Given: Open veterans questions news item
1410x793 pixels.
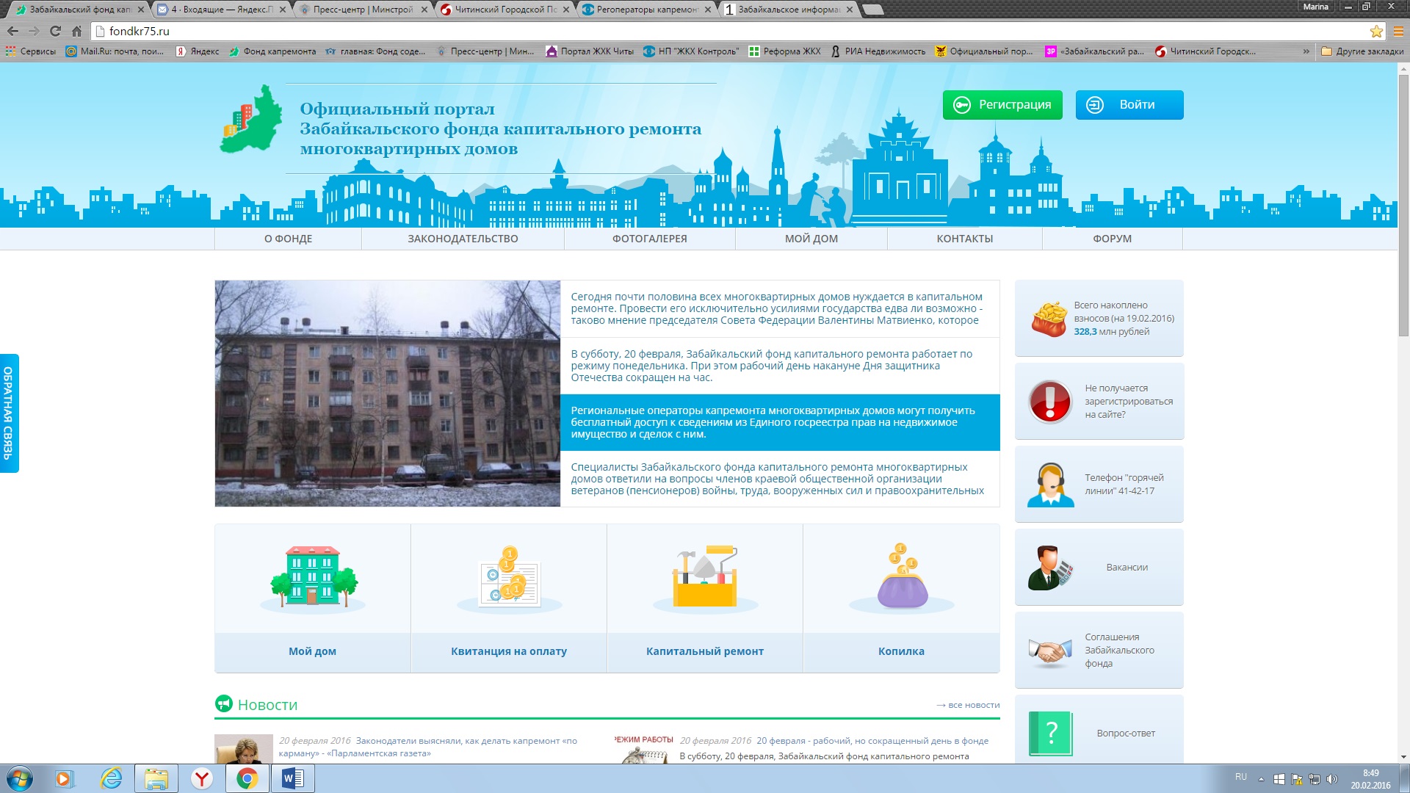Looking at the screenshot, I should pos(780,479).
